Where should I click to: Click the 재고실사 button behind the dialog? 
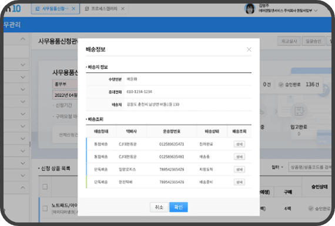tap(289, 41)
